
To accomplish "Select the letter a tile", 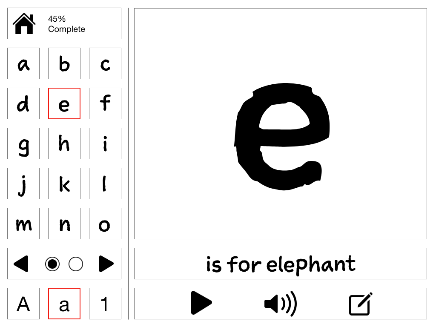I will [23, 63].
